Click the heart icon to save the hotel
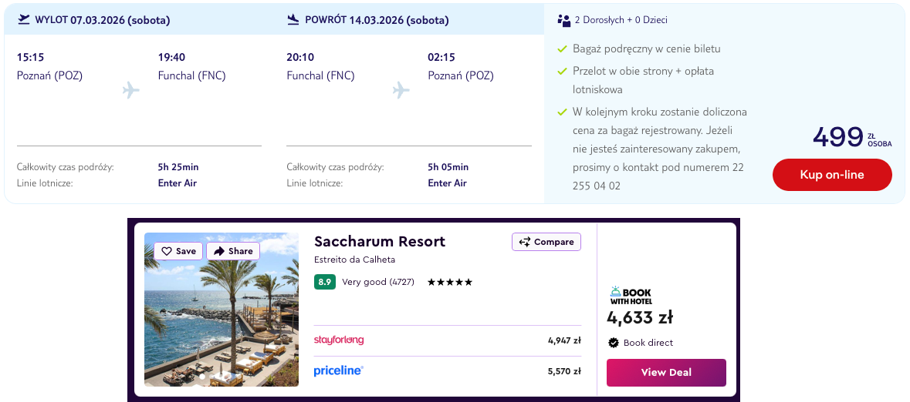 (x=167, y=251)
